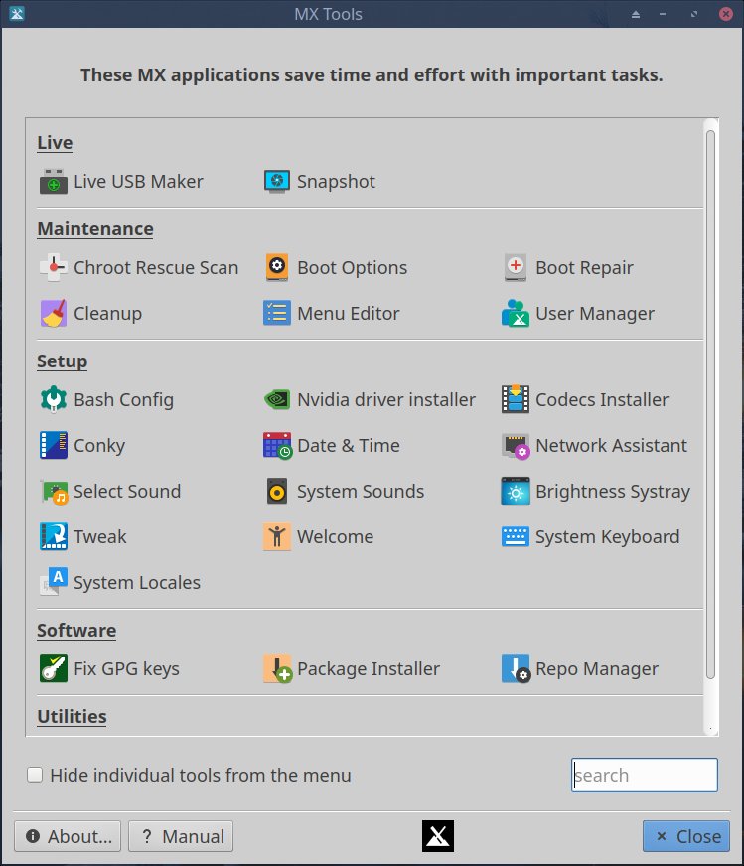
Task: Open the Nvidia driver installer icon
Action: pyautogui.click(x=276, y=400)
